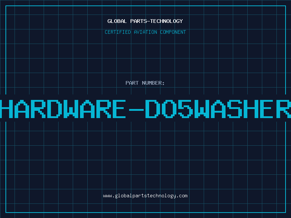Screen dimensions: 291x218
Task: Click the word NUMBER: above part code
Action: coord(152,83)
